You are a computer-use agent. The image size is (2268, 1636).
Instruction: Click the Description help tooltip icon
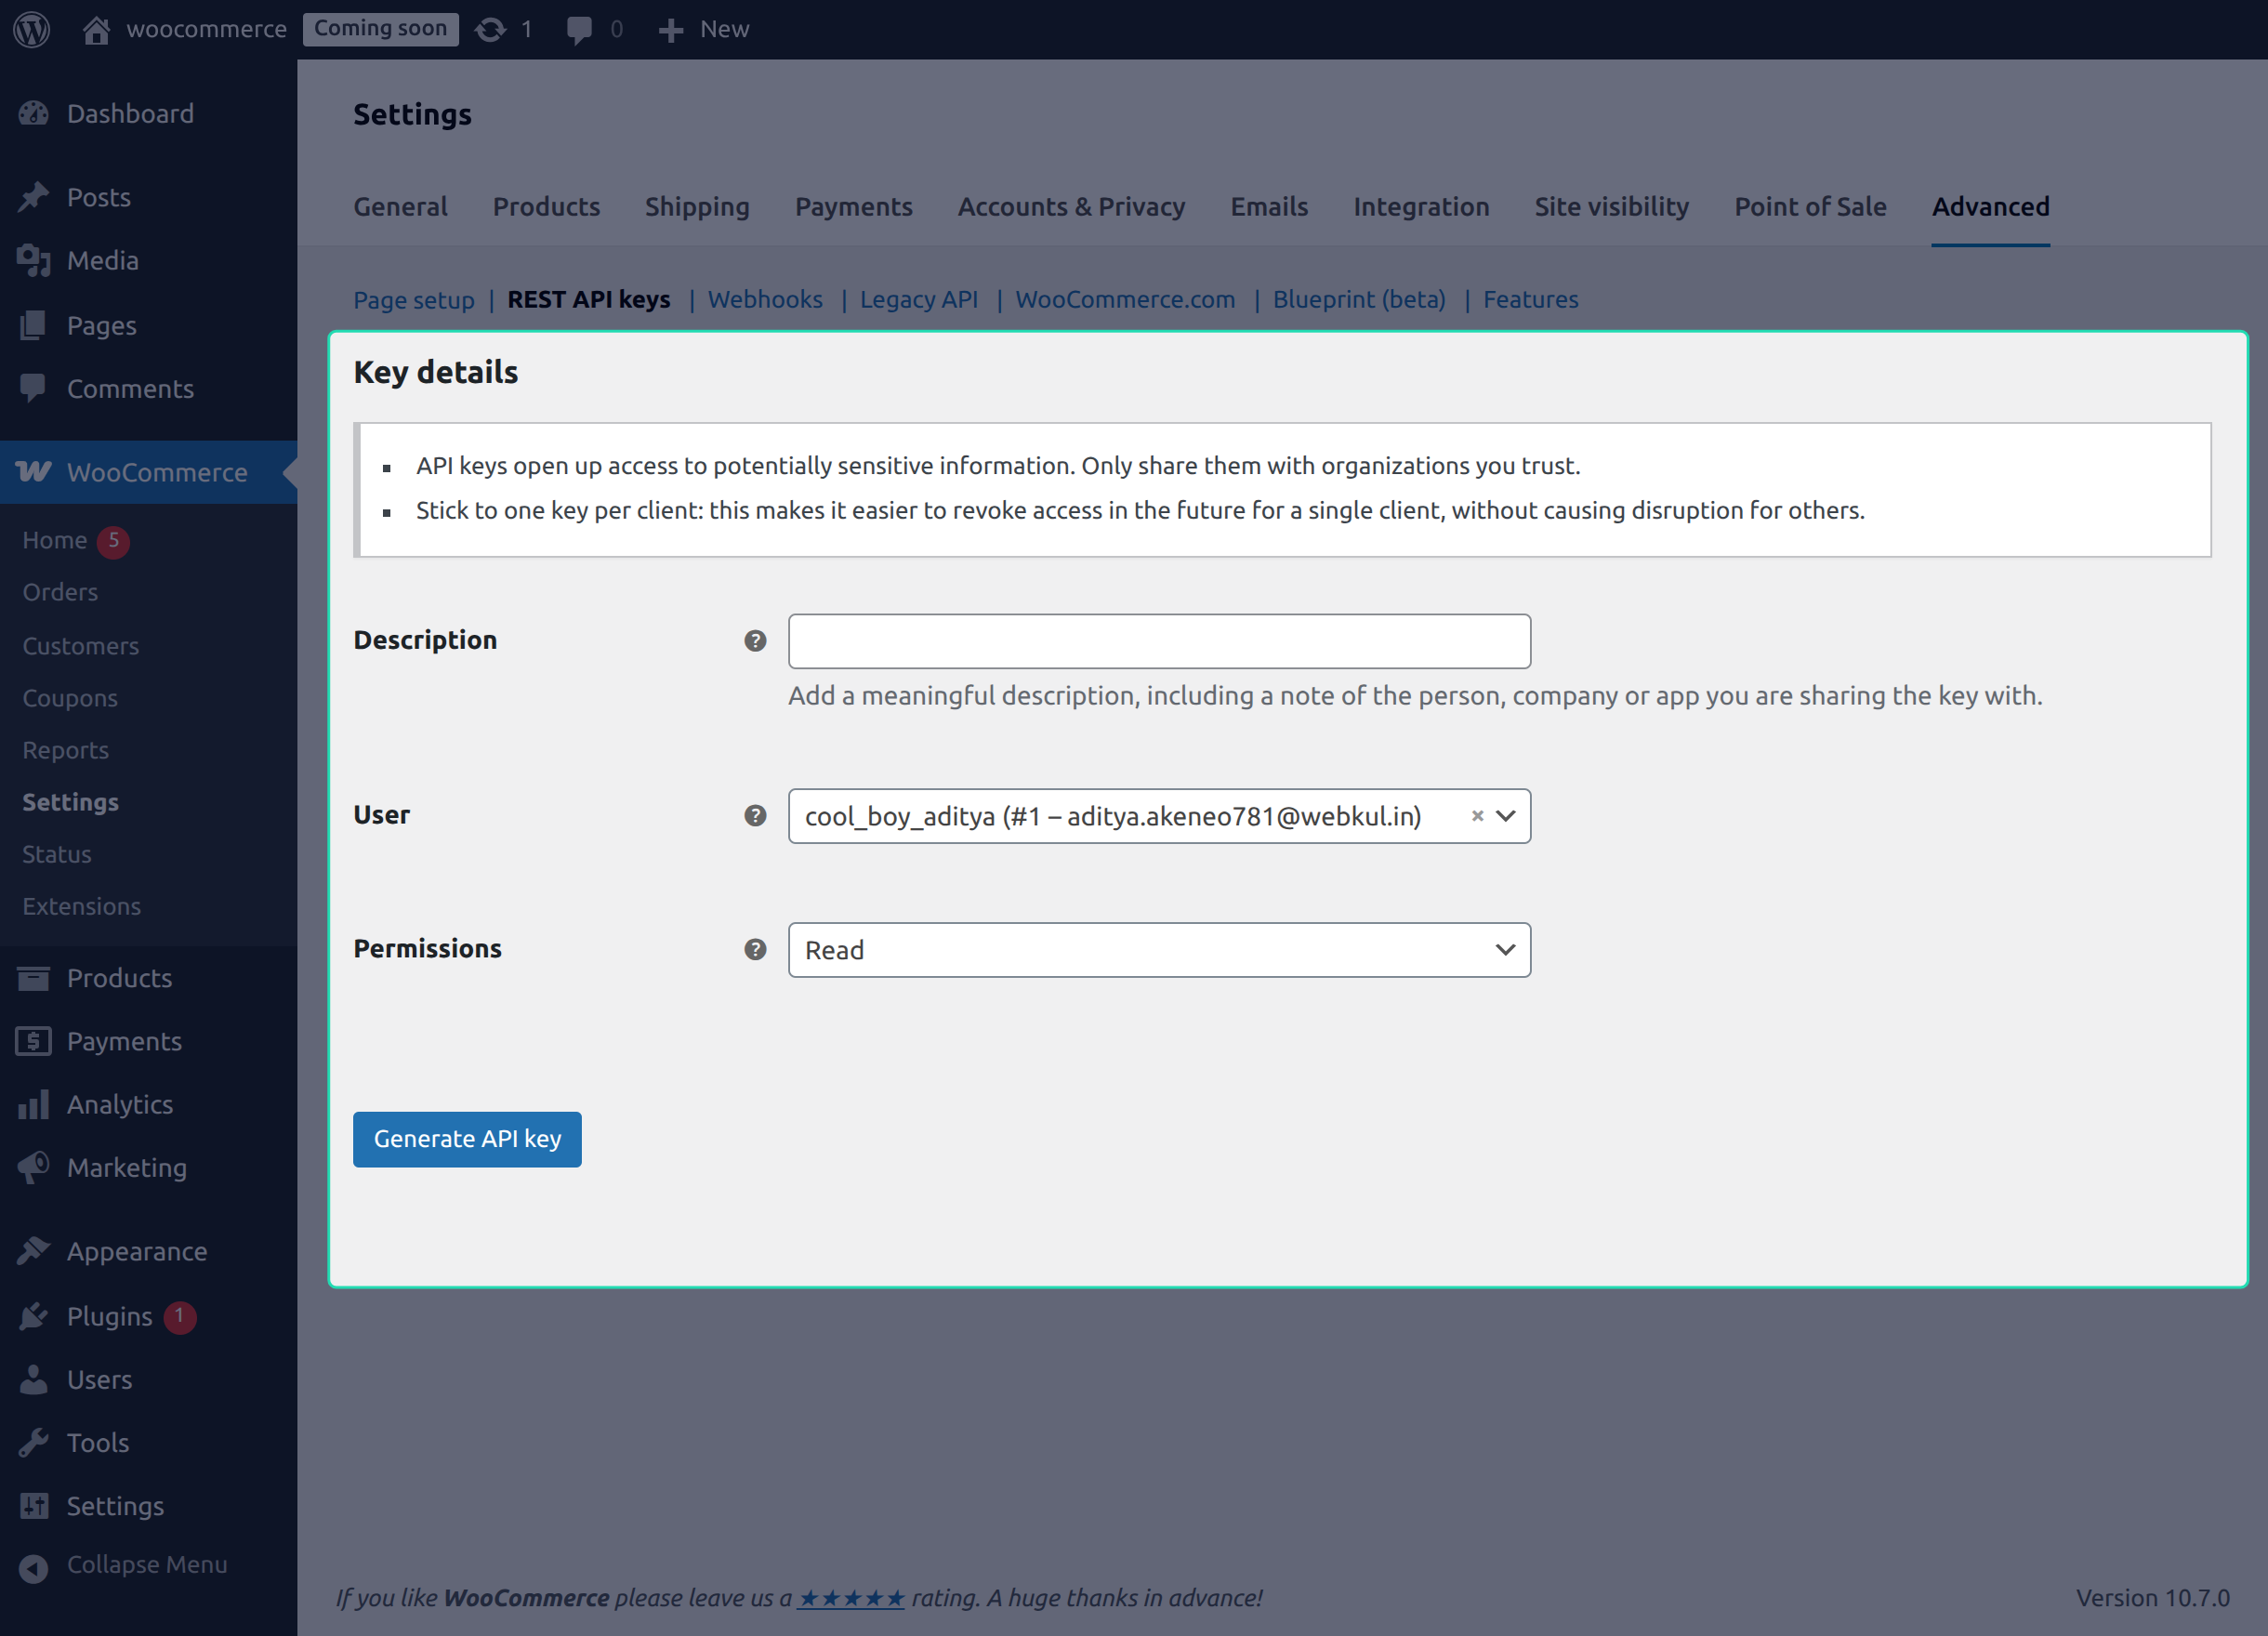tap(755, 641)
